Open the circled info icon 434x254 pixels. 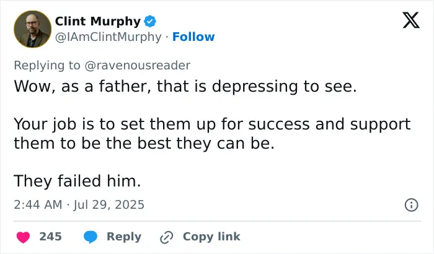(412, 205)
